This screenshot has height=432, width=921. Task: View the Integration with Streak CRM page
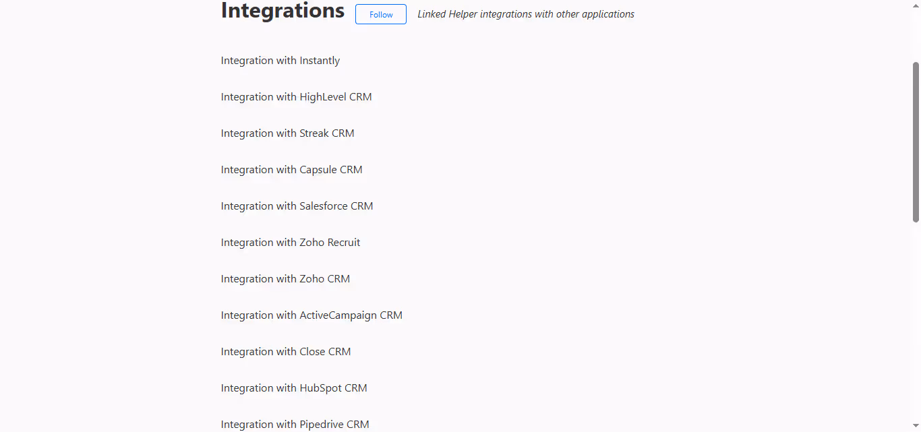[287, 133]
